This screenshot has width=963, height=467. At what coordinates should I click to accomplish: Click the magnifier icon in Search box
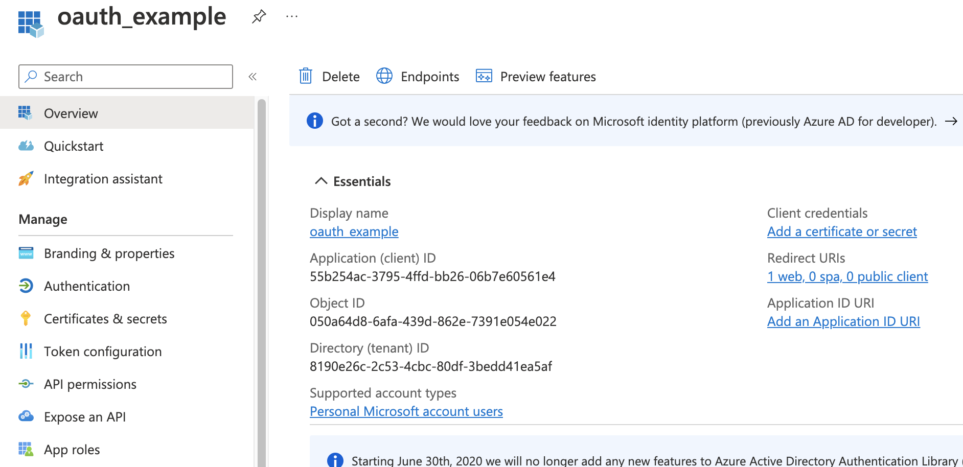[31, 77]
